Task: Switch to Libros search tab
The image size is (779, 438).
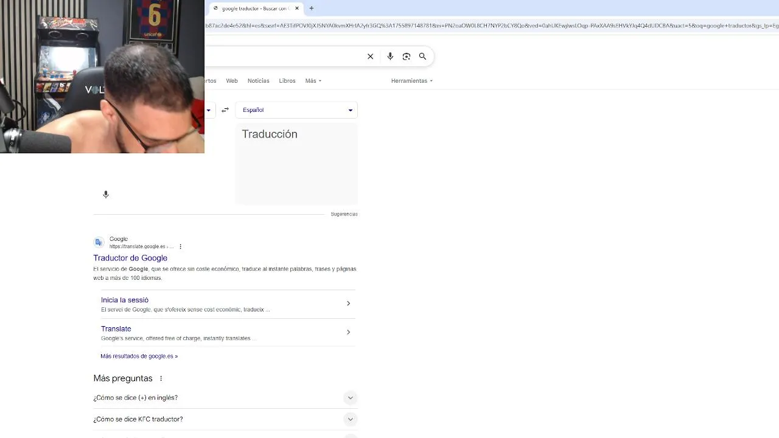Action: [x=287, y=81]
